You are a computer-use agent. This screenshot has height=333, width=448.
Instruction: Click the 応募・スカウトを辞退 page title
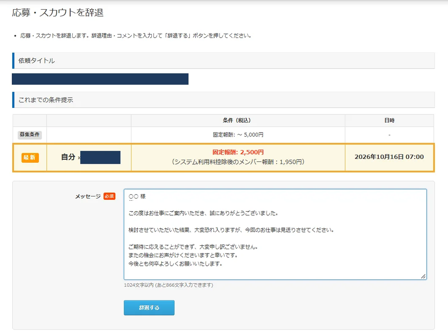58,13
